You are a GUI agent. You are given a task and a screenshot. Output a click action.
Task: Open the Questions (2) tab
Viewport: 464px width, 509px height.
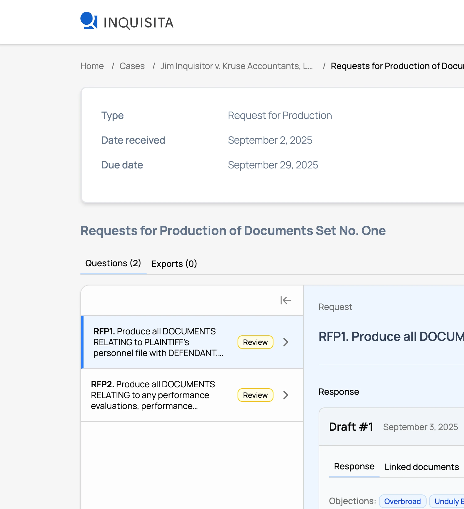113,263
